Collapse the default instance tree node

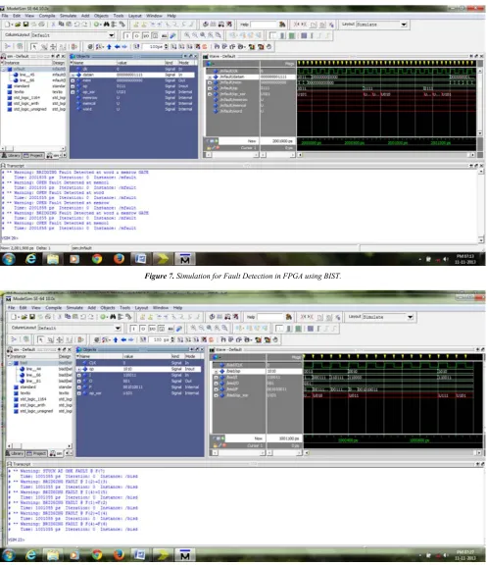[4, 70]
